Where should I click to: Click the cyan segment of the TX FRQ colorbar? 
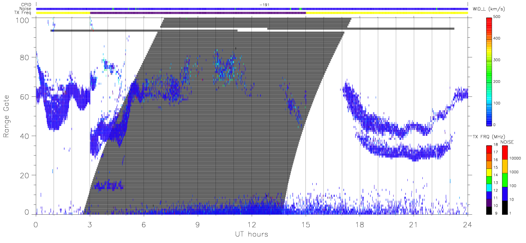point(489,188)
